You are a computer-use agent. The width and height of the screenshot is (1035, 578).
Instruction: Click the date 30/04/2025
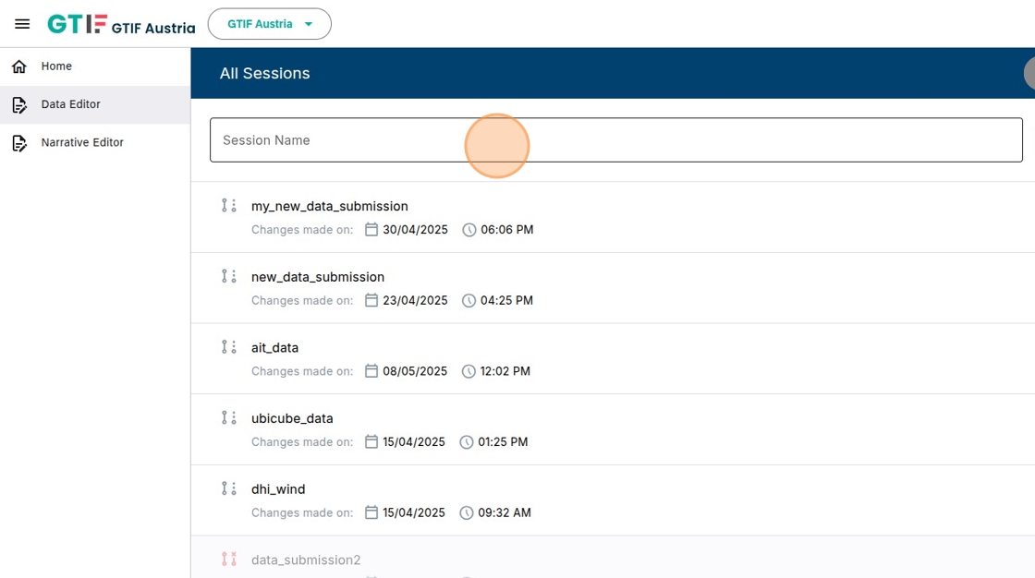click(415, 230)
